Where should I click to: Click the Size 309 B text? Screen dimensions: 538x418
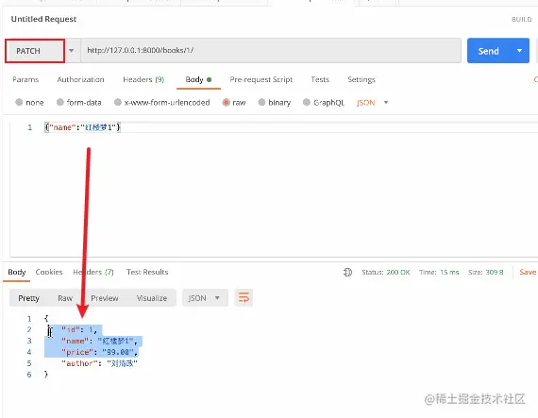485,273
